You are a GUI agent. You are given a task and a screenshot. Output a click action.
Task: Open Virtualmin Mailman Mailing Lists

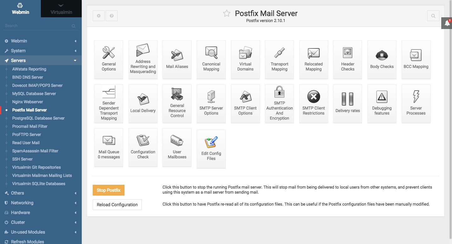click(x=42, y=175)
